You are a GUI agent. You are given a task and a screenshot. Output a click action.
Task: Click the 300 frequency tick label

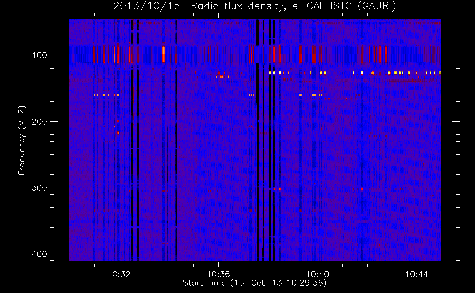[39, 188]
